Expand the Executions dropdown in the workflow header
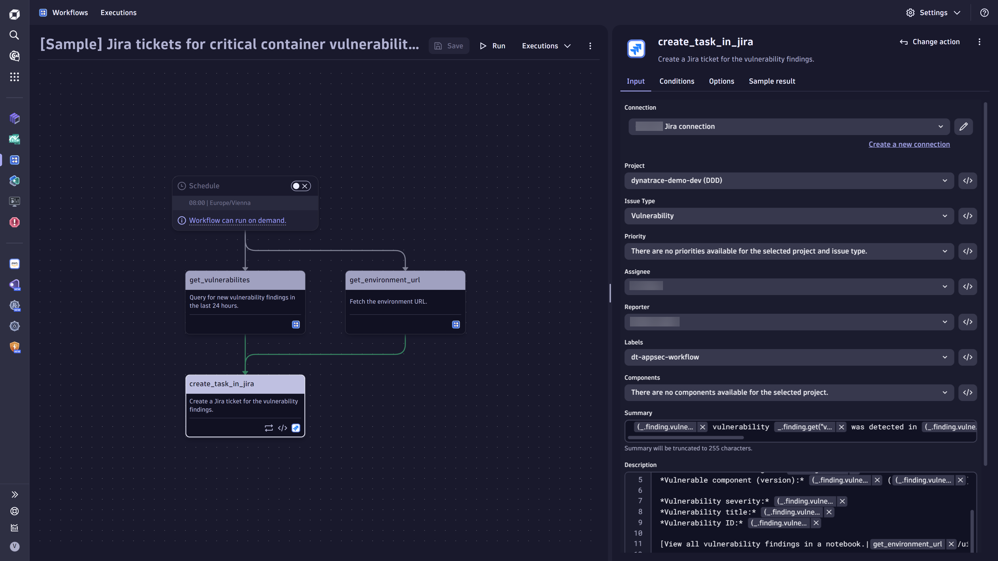The width and height of the screenshot is (998, 561). pos(546,46)
